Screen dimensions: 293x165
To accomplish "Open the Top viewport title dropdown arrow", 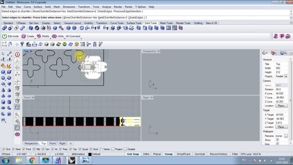I will [31, 51].
